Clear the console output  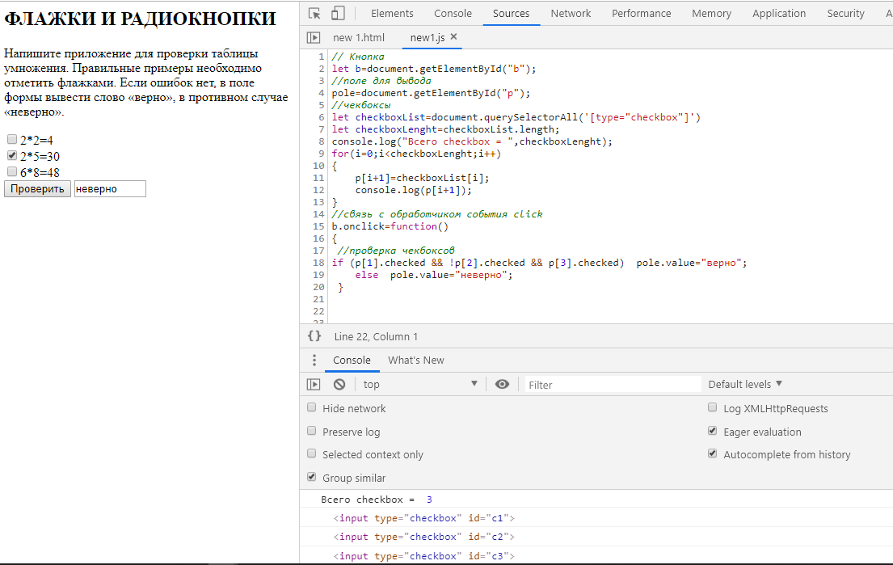[x=339, y=384]
